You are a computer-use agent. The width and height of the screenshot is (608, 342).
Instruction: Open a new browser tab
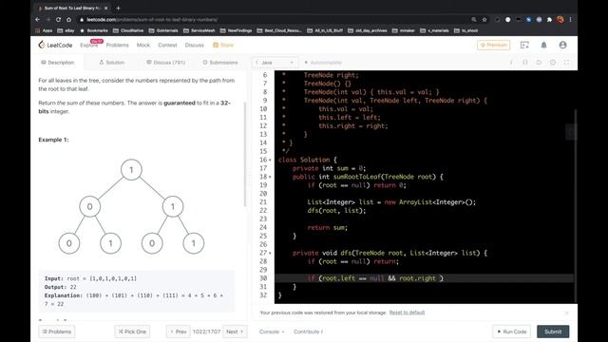pos(118,8)
